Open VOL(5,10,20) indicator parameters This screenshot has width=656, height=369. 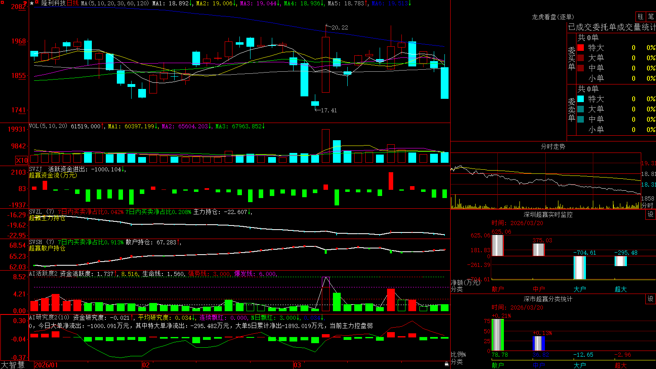(48, 126)
